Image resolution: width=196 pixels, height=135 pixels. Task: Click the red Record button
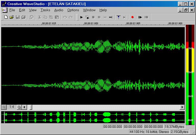(x=132, y=17)
